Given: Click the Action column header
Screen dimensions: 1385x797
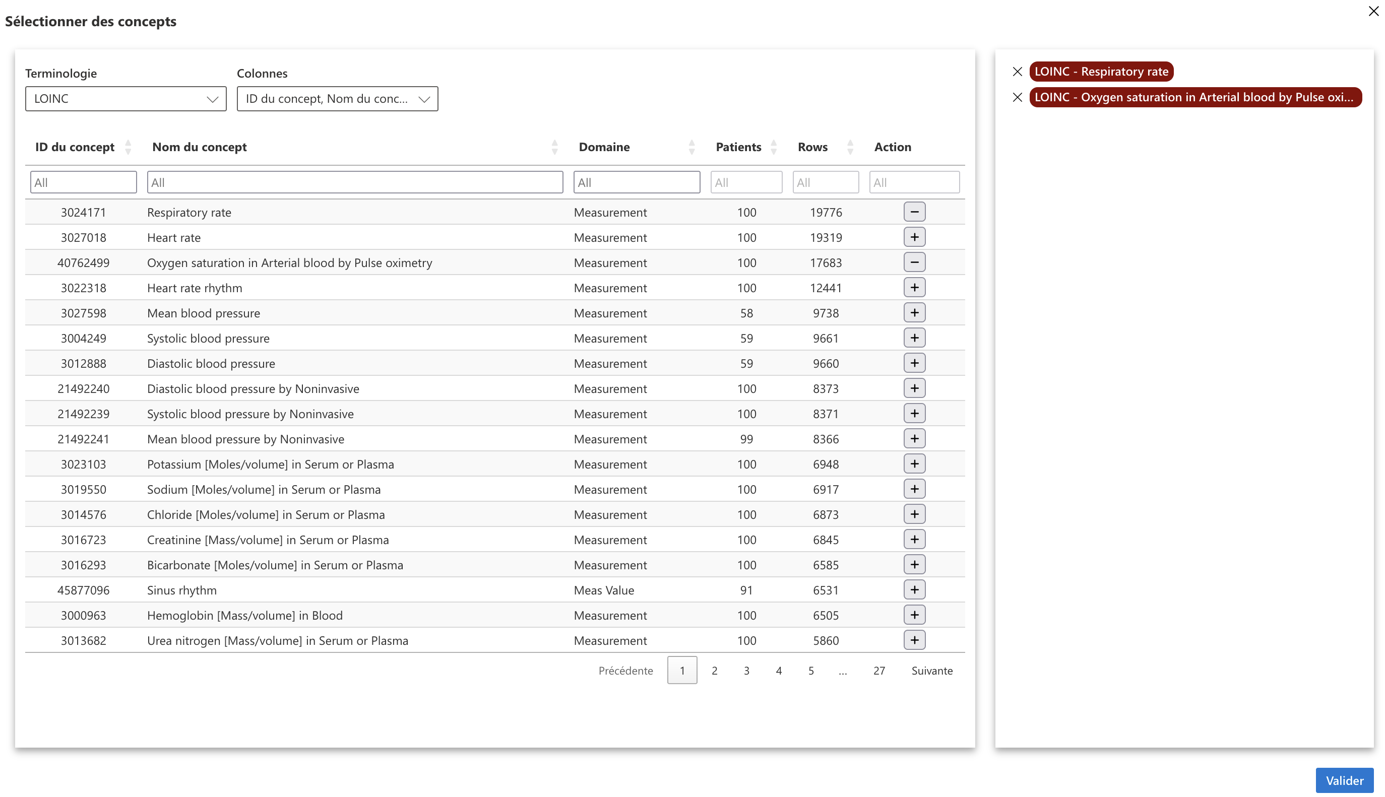Looking at the screenshot, I should [x=892, y=147].
